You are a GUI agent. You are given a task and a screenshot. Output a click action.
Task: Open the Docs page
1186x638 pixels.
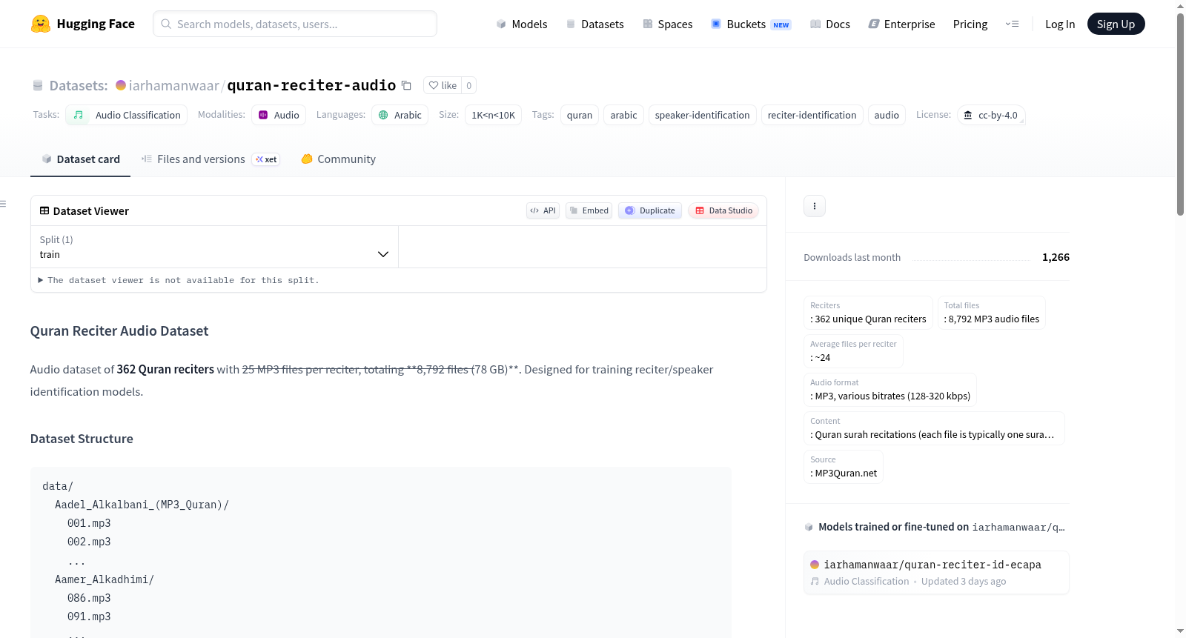click(x=830, y=24)
